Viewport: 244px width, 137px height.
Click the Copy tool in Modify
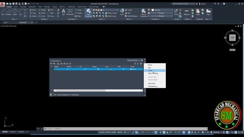coord(33,13)
